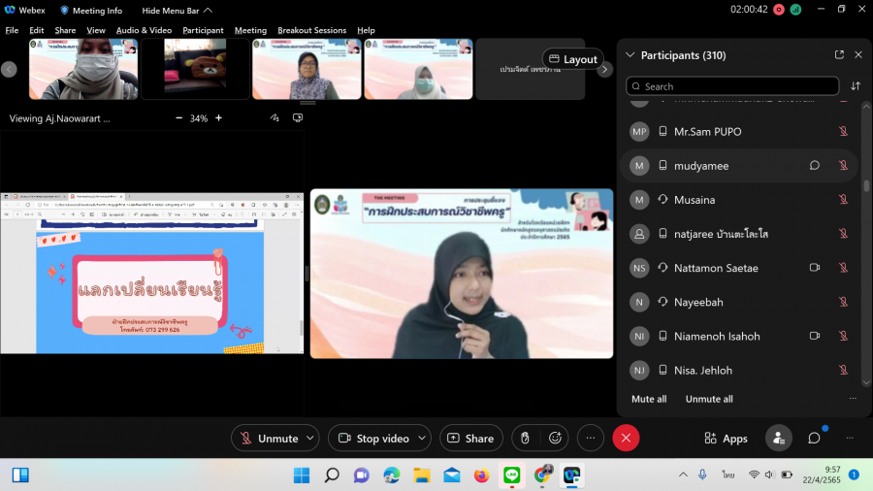The height and width of the screenshot is (491, 873).
Task: Click the Mute all button
Action: click(x=649, y=399)
